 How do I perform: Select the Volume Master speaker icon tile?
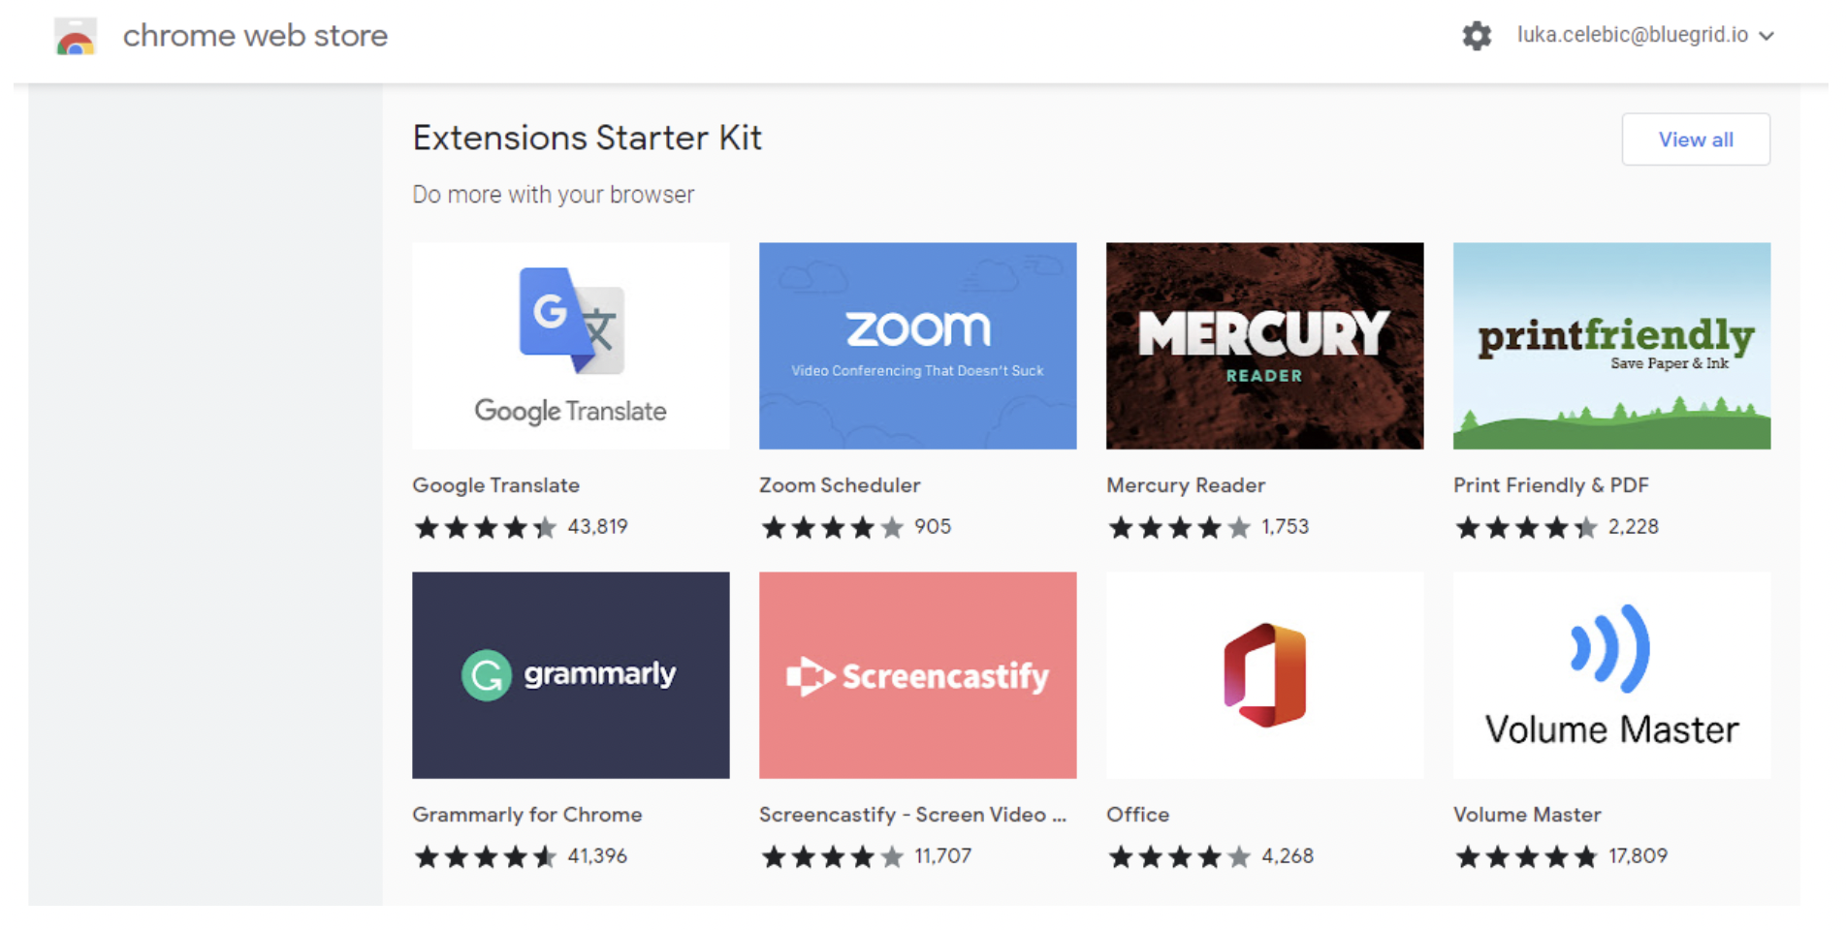click(1611, 675)
